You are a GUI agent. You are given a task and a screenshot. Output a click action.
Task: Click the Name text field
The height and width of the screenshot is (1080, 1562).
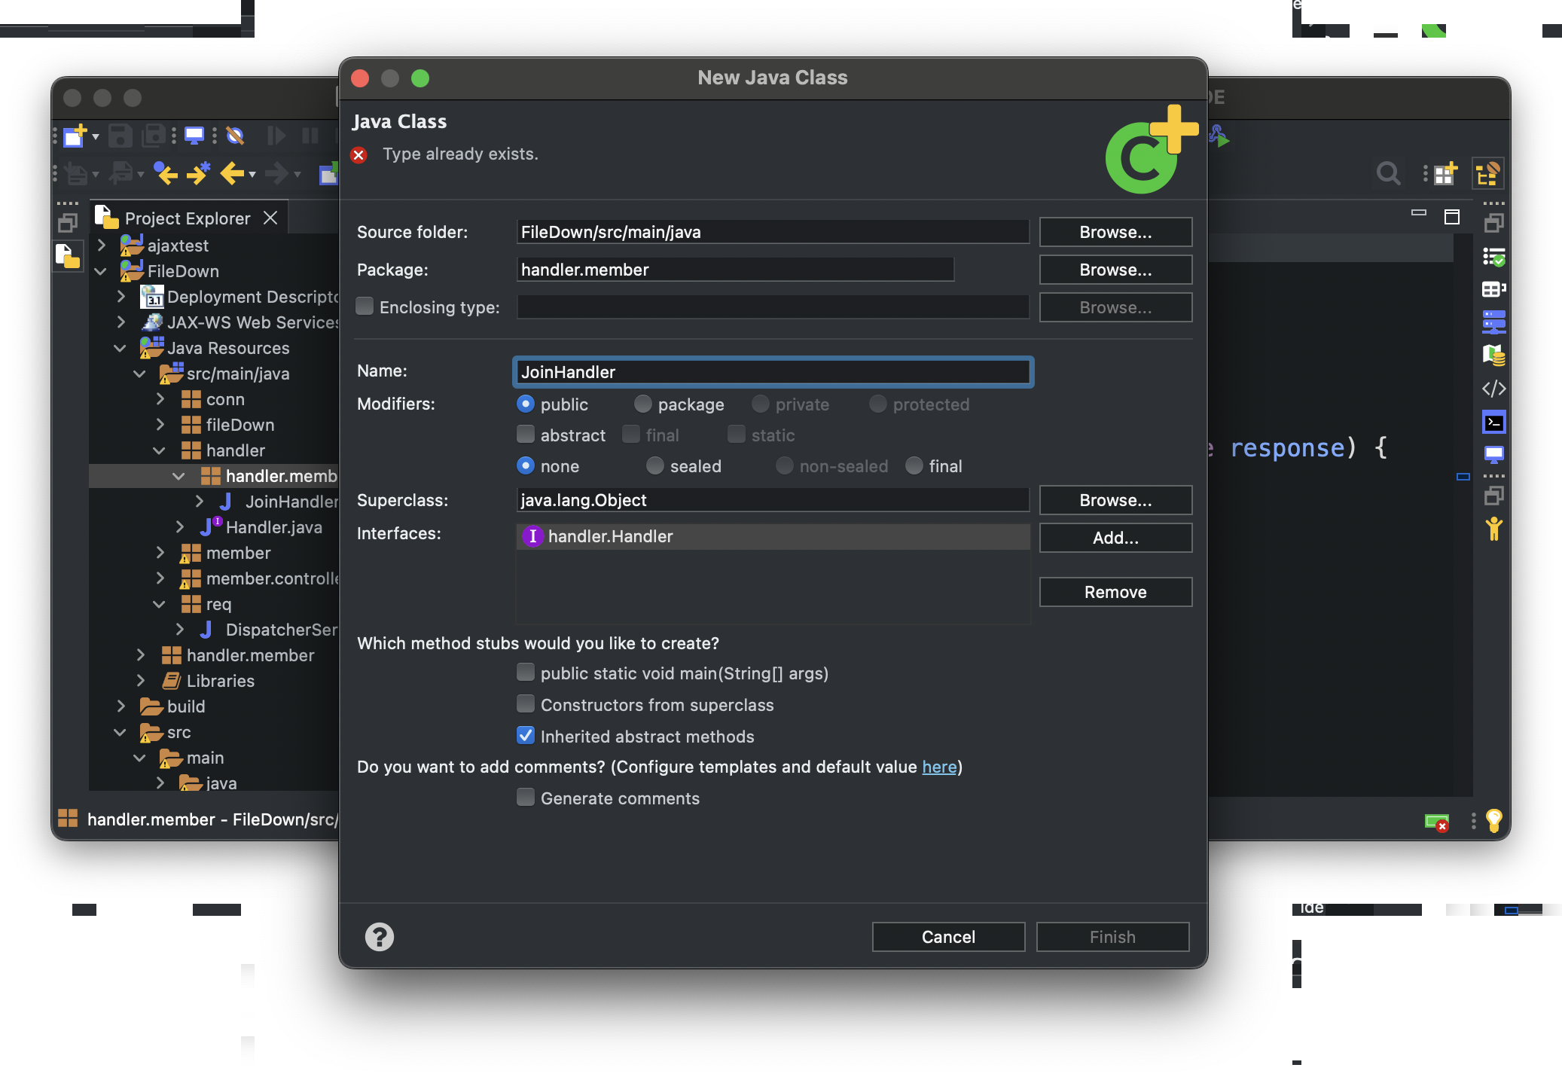click(773, 372)
